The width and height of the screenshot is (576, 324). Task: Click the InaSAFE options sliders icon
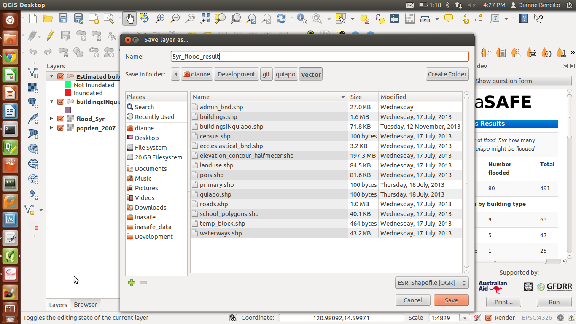pos(486,52)
